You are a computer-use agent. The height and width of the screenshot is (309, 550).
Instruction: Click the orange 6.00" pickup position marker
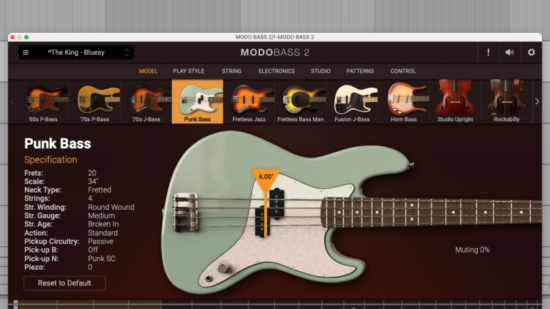click(266, 179)
